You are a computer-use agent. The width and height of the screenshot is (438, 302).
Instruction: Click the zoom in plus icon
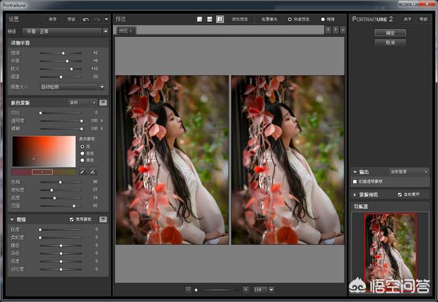tap(246, 290)
